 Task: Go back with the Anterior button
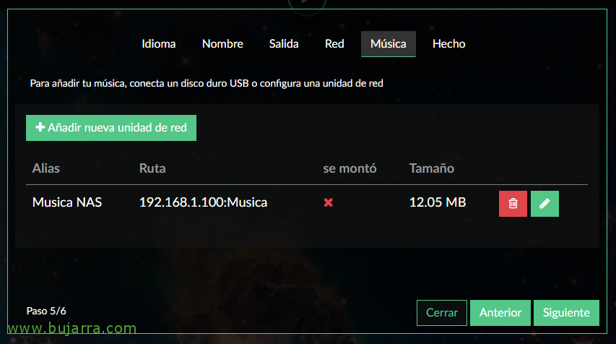tap(500, 313)
